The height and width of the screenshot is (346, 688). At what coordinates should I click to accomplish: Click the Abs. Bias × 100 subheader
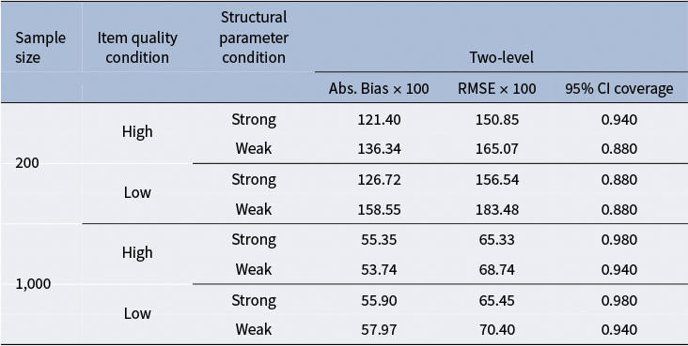379,88
